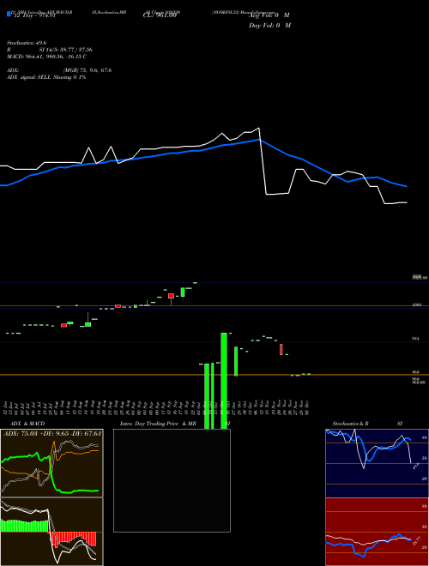This screenshot has width=429, height=566.
Task: Click the ADX: 75.03 +DY: 9.65 header
Action: 52,433
